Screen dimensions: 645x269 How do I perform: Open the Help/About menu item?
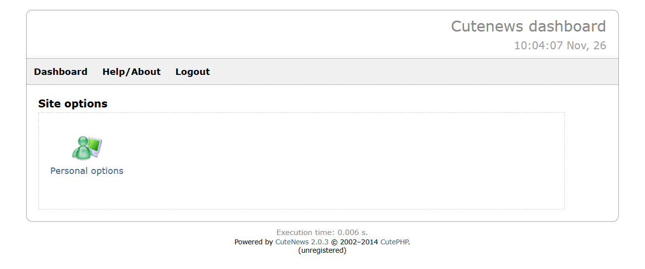click(132, 72)
